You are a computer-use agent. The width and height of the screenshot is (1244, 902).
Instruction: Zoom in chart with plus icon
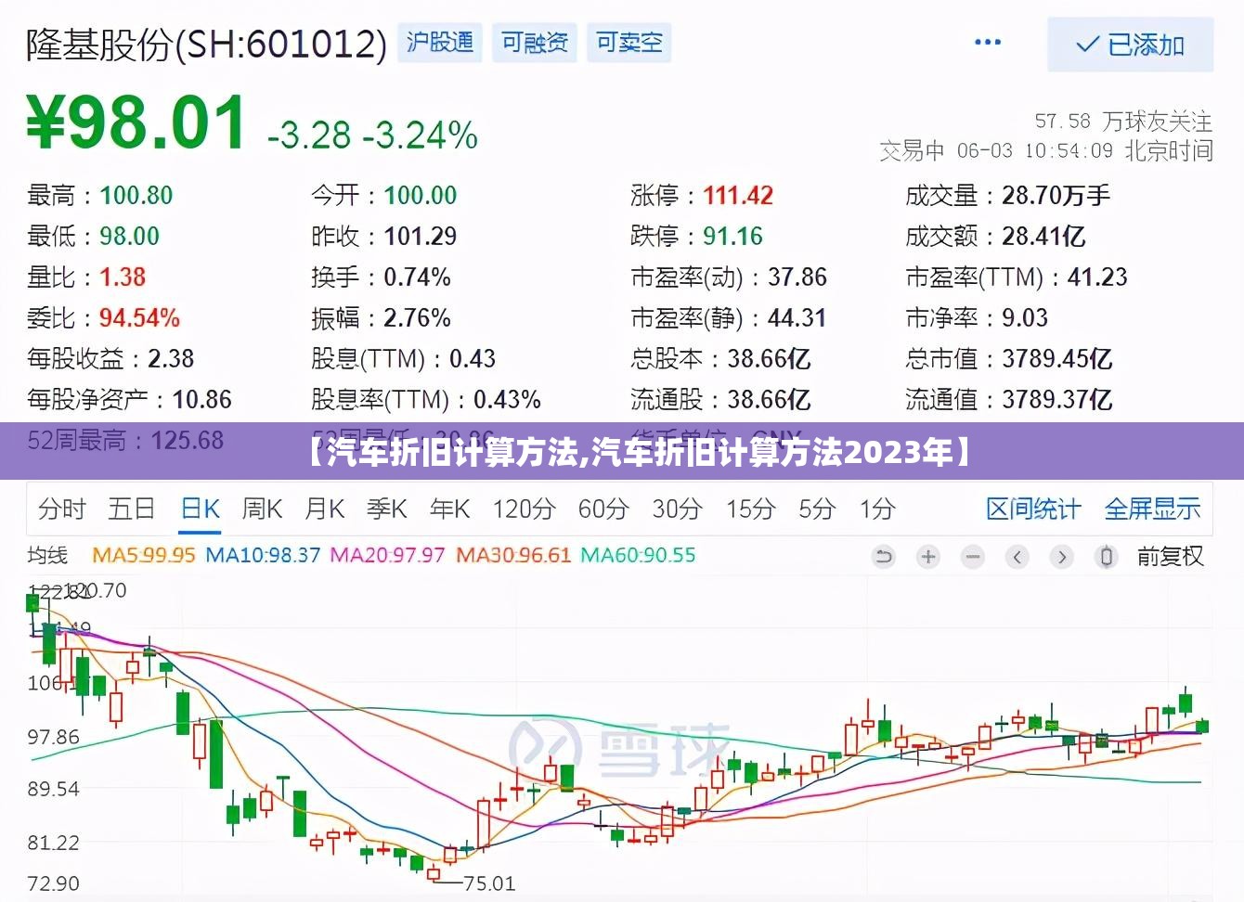[x=928, y=557]
